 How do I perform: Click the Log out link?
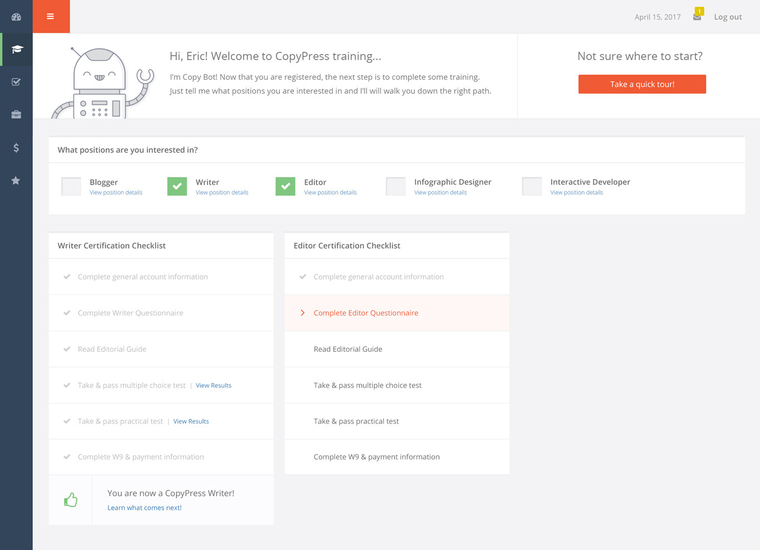[x=728, y=17]
